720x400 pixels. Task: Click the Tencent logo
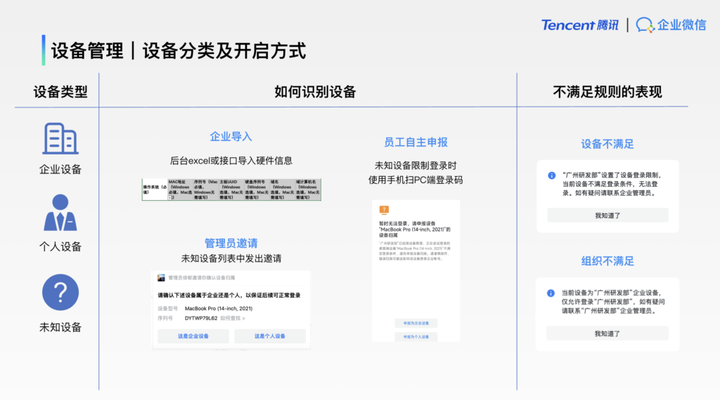[579, 25]
